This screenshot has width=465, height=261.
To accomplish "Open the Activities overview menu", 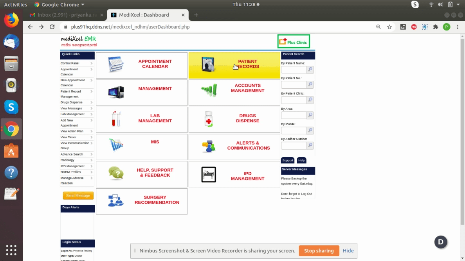I will coord(16,5).
